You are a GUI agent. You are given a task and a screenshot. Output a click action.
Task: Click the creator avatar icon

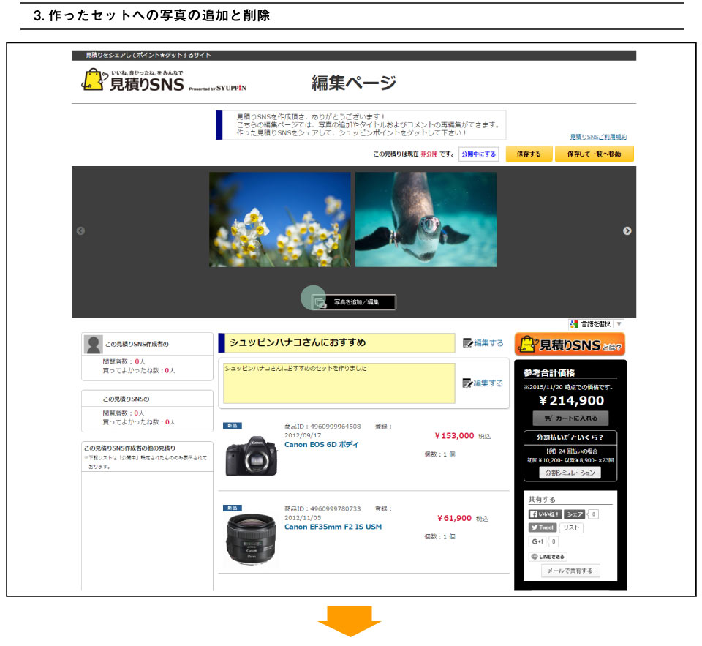[93, 344]
